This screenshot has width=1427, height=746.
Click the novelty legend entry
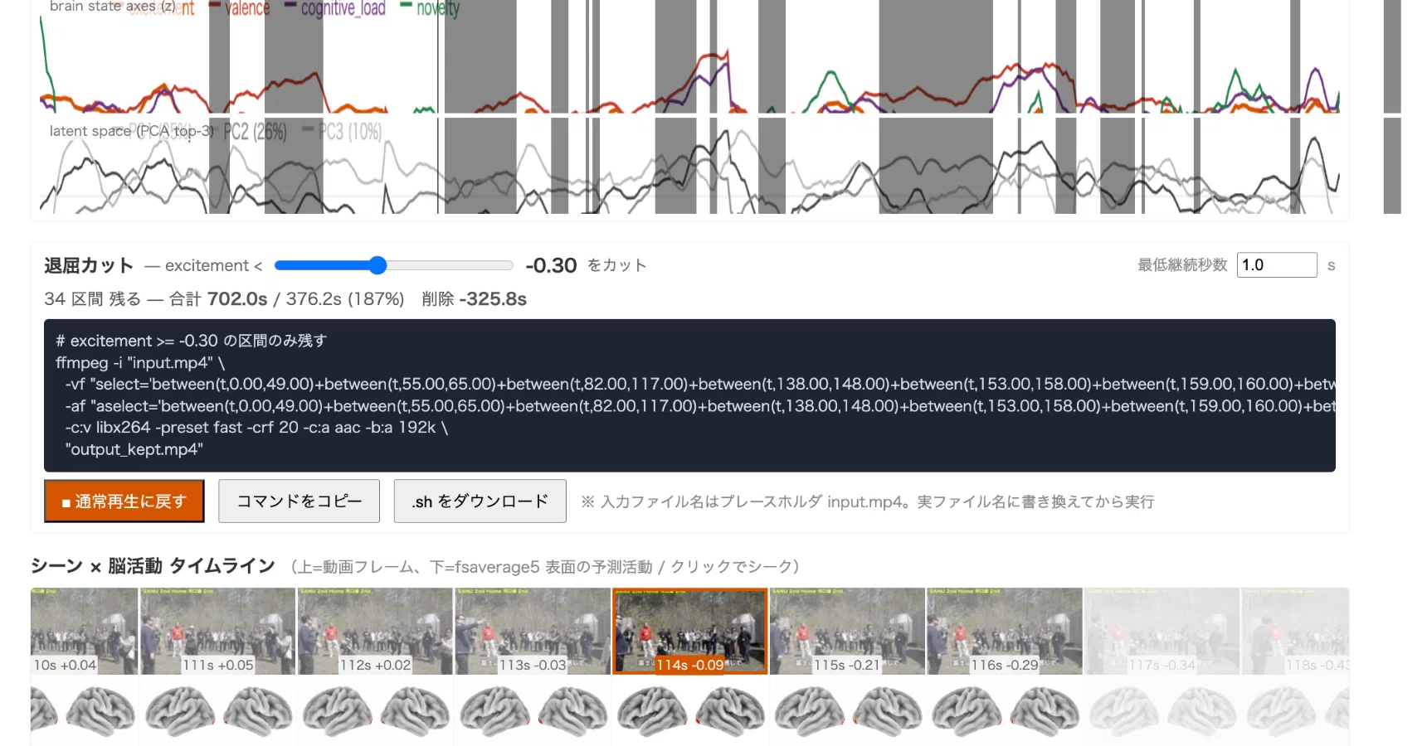[430, 8]
